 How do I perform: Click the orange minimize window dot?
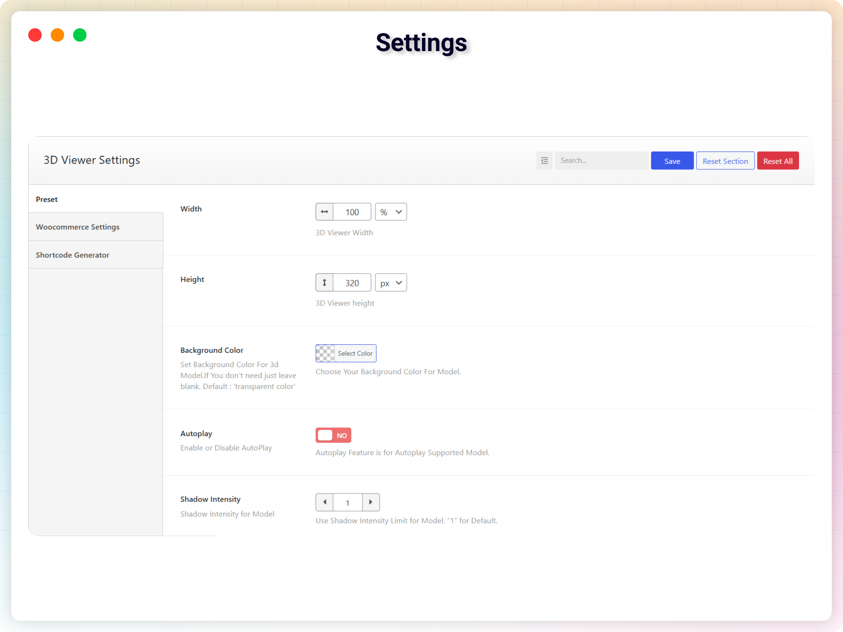click(57, 35)
